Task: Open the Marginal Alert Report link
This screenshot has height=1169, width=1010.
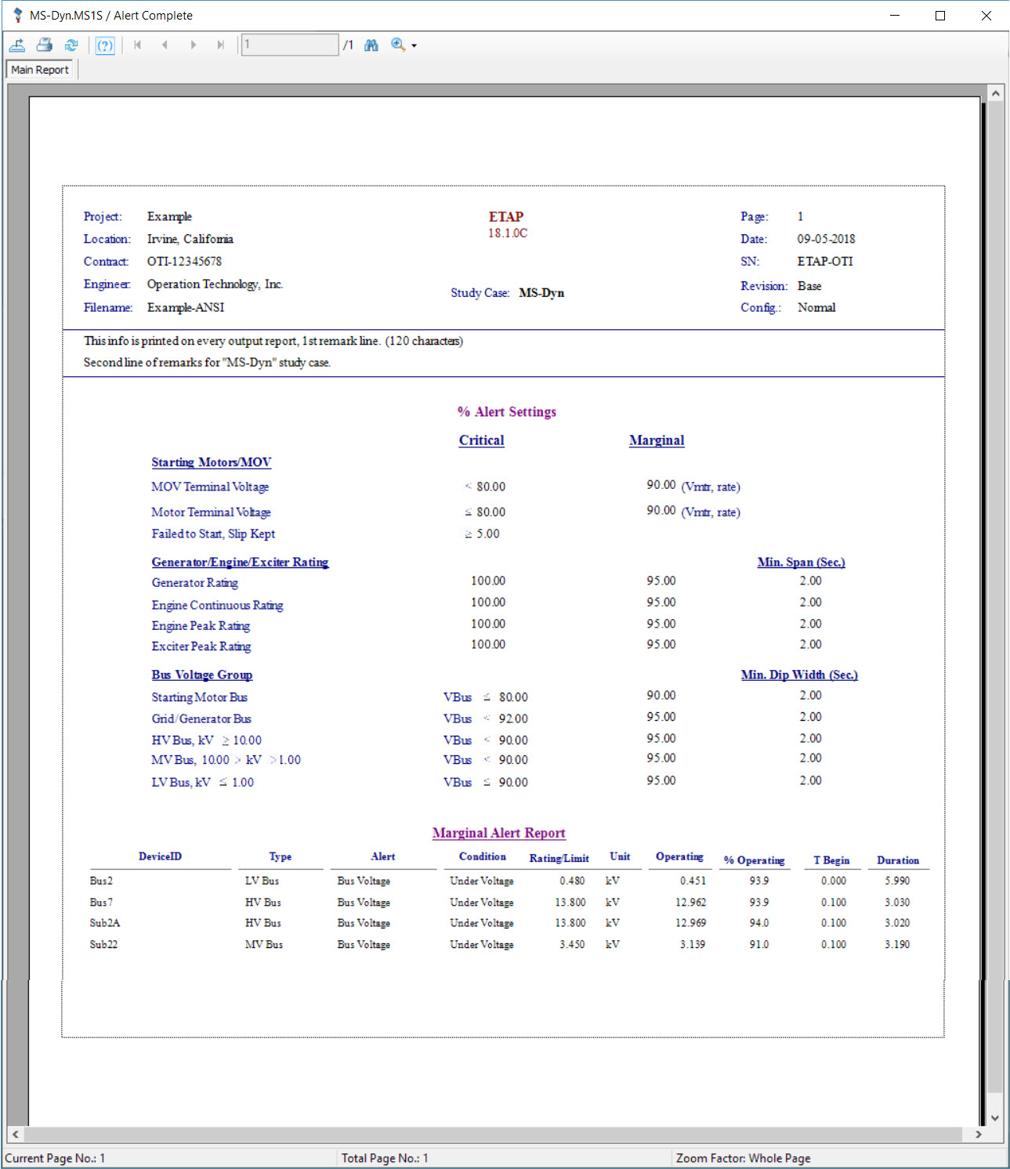Action: tap(498, 833)
